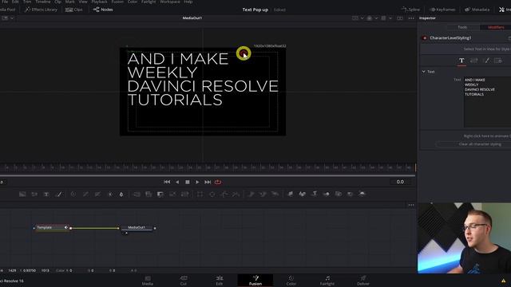Play forward

(x=197, y=182)
